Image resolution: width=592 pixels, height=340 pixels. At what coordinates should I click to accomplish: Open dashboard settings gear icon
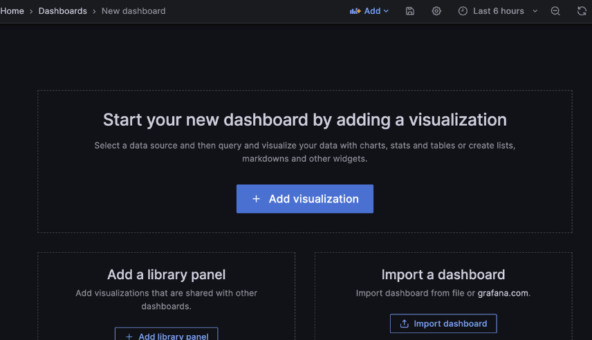pos(436,11)
